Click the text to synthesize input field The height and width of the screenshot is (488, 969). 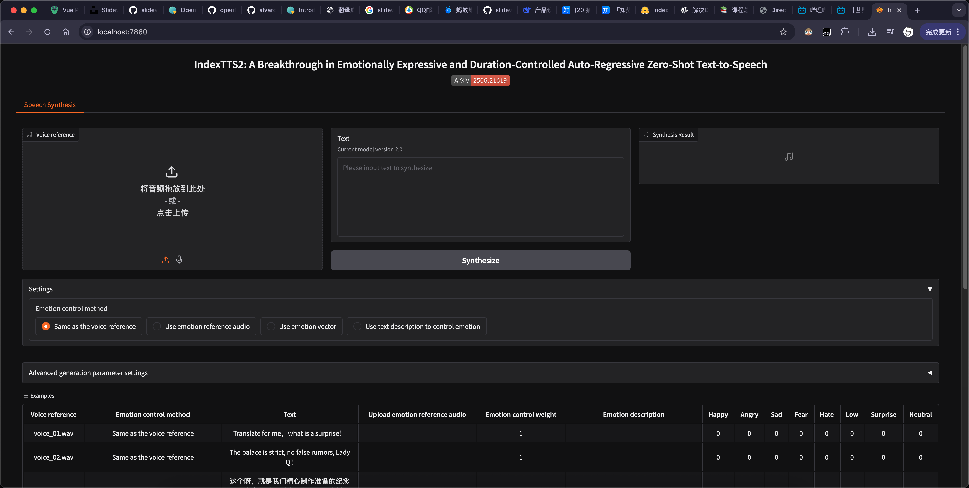coord(480,197)
